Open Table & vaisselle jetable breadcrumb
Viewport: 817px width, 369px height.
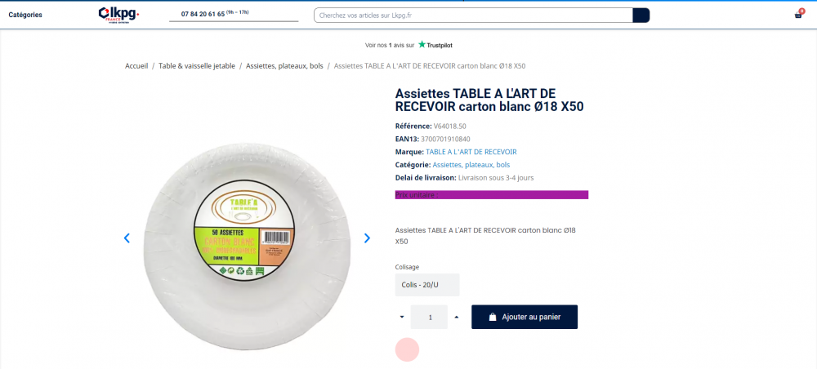197,65
